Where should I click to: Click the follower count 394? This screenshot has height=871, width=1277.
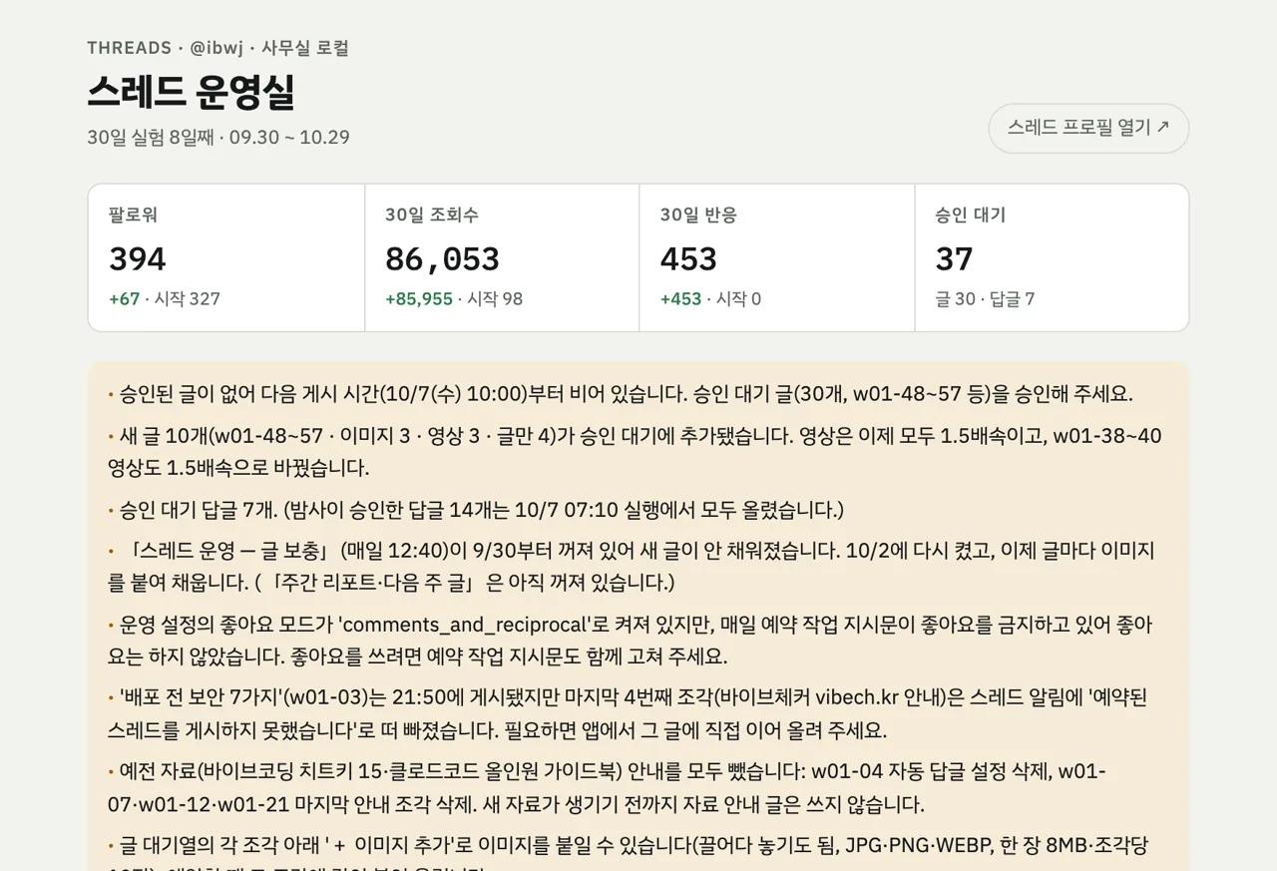tap(138, 259)
